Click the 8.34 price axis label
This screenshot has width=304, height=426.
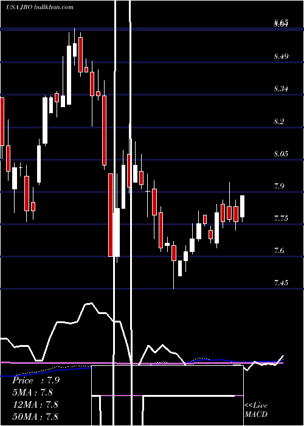coord(281,89)
